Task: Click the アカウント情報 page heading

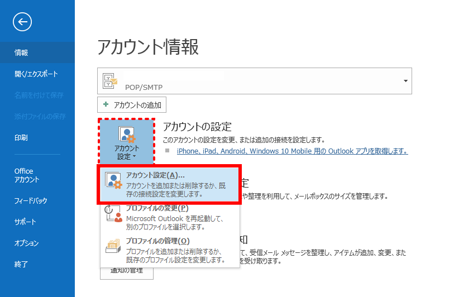Action: (x=148, y=47)
